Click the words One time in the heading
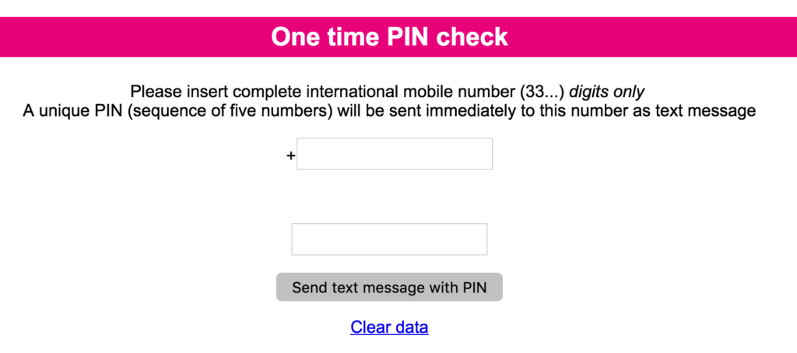The image size is (797, 353). click(x=319, y=37)
